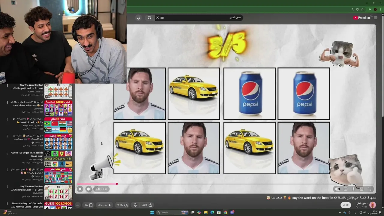Open options menu for 100 characters video
The image size is (384, 216).
(7, 102)
